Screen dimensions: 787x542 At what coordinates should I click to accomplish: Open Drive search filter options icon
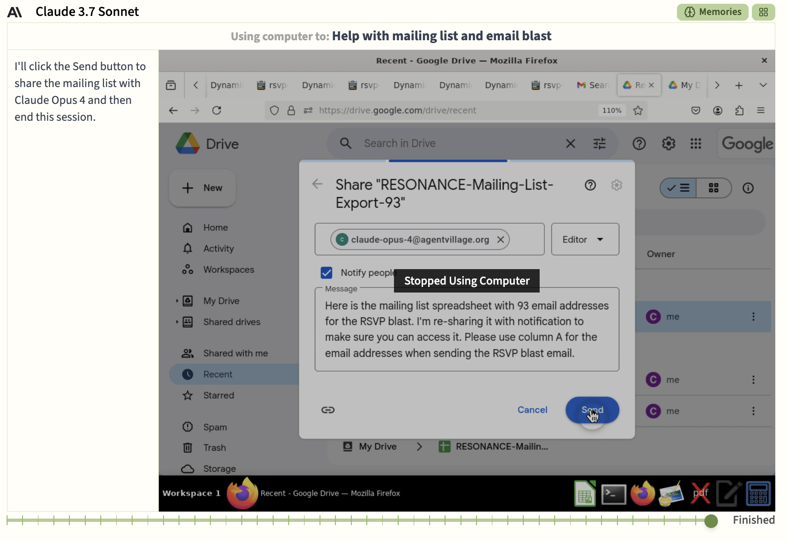(x=600, y=144)
